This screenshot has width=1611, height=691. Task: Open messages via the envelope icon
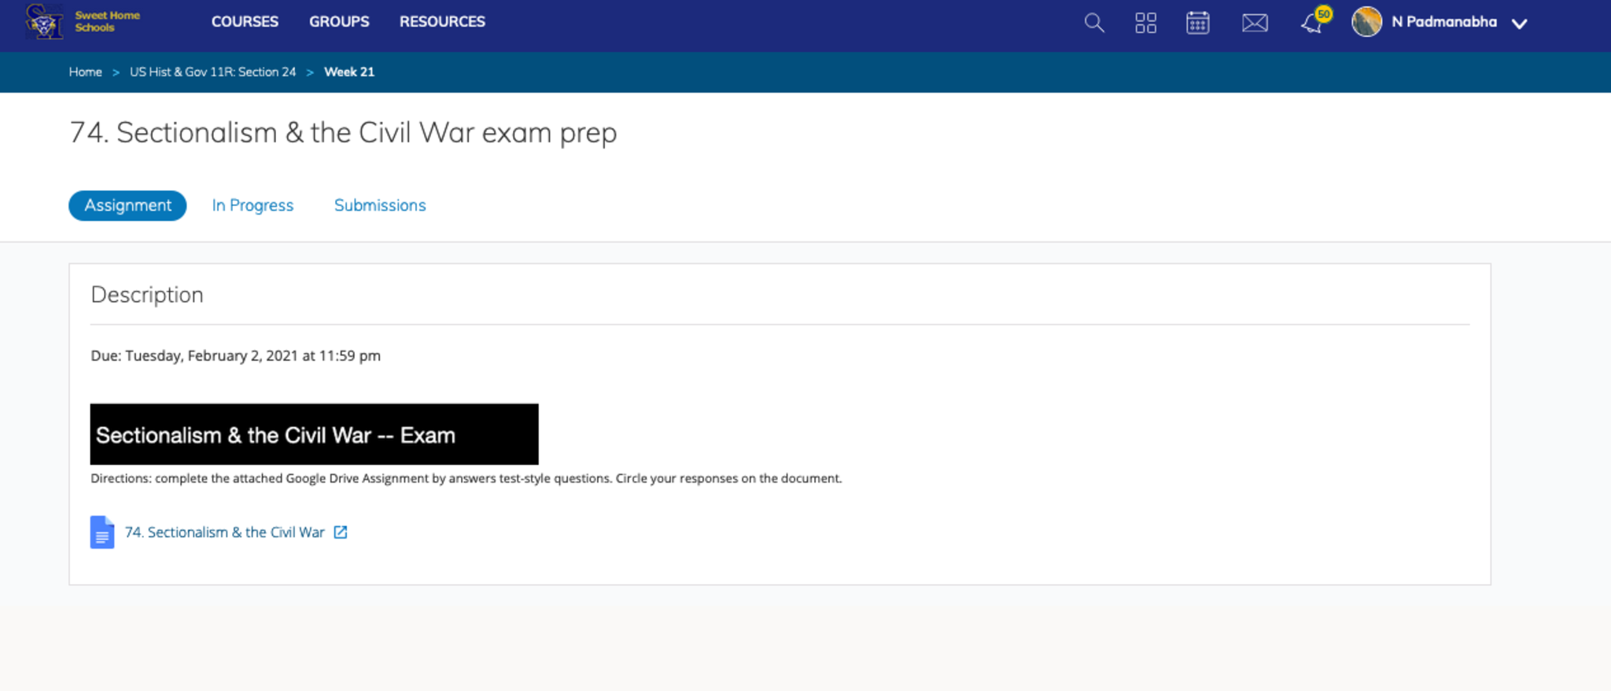pyautogui.click(x=1255, y=23)
